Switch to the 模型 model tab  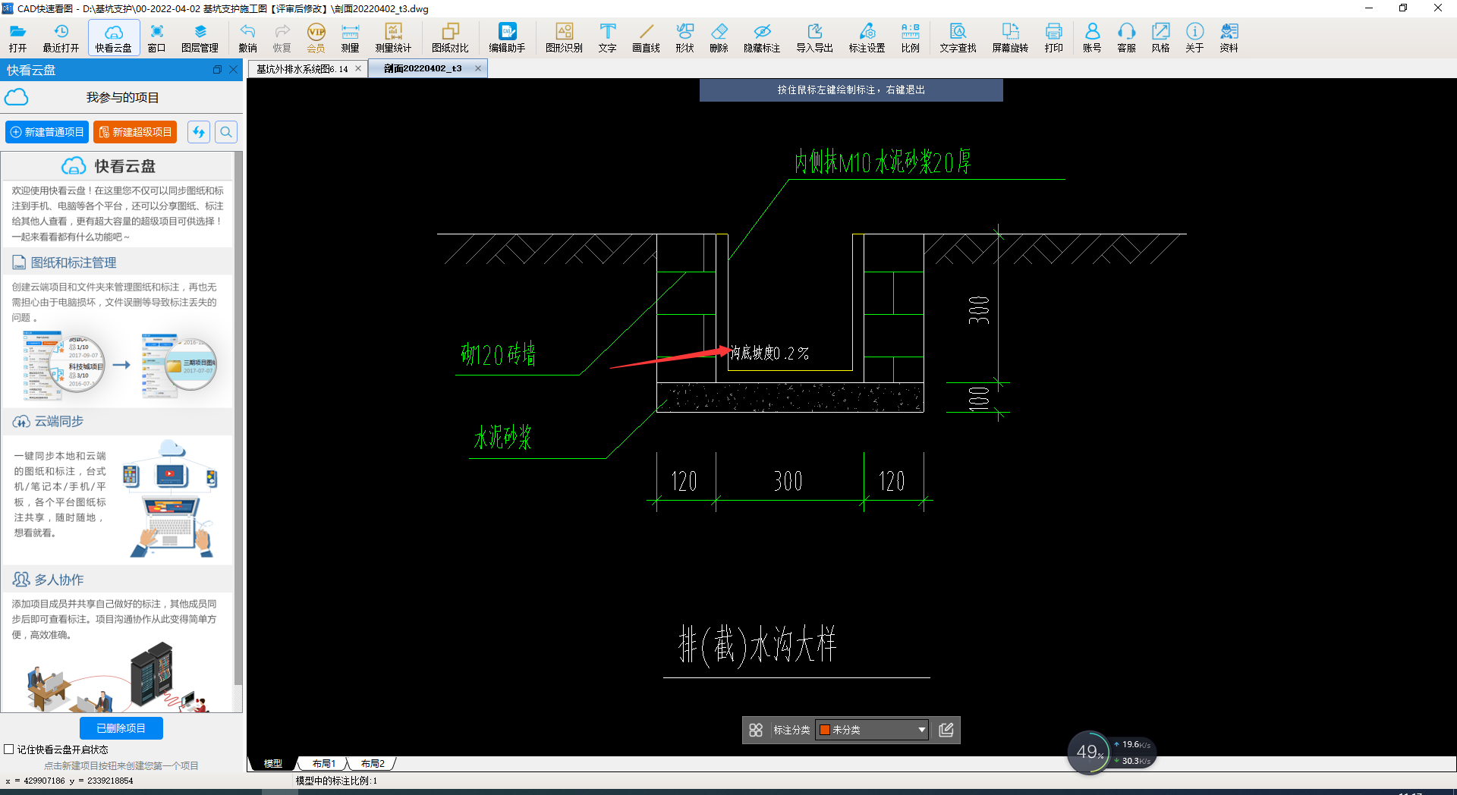(x=272, y=763)
